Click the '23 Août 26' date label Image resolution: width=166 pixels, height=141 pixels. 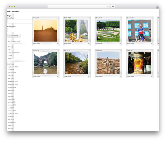click(130, 18)
